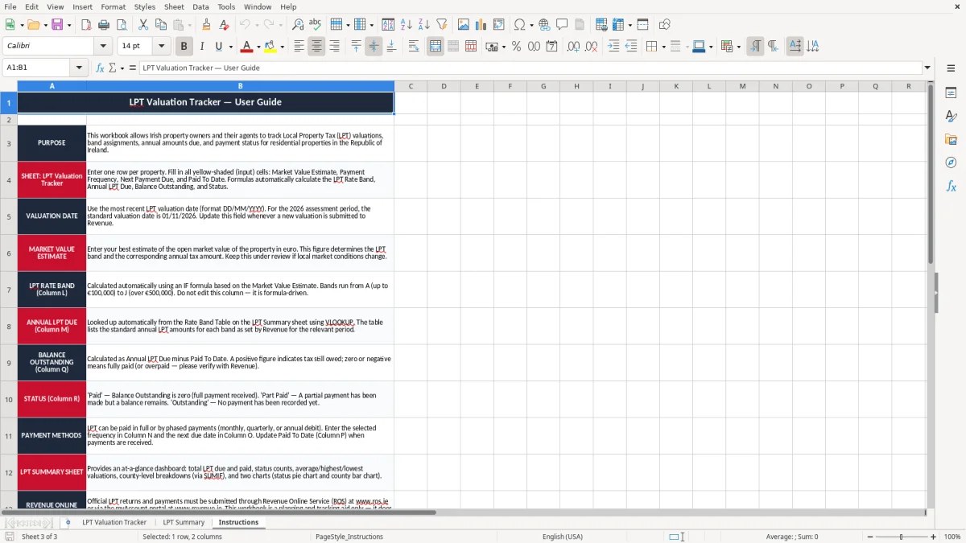Select row 5 header
The image size is (966, 543).
pyautogui.click(x=9, y=216)
